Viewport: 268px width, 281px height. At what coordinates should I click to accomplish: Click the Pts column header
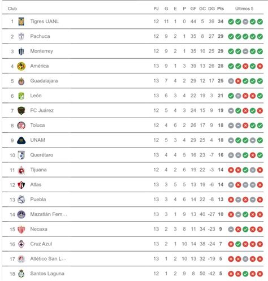click(221, 8)
